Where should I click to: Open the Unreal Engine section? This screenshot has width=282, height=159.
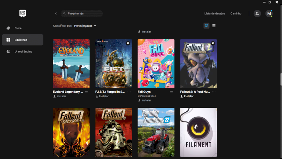23,52
